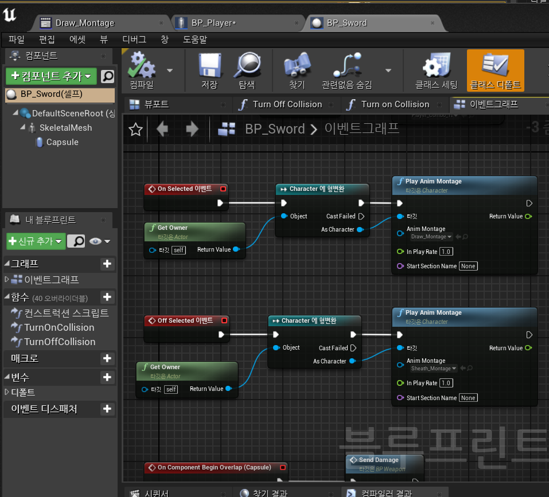
Task: Open Class Defaults (클래스 디폴트)
Action: 495,71
